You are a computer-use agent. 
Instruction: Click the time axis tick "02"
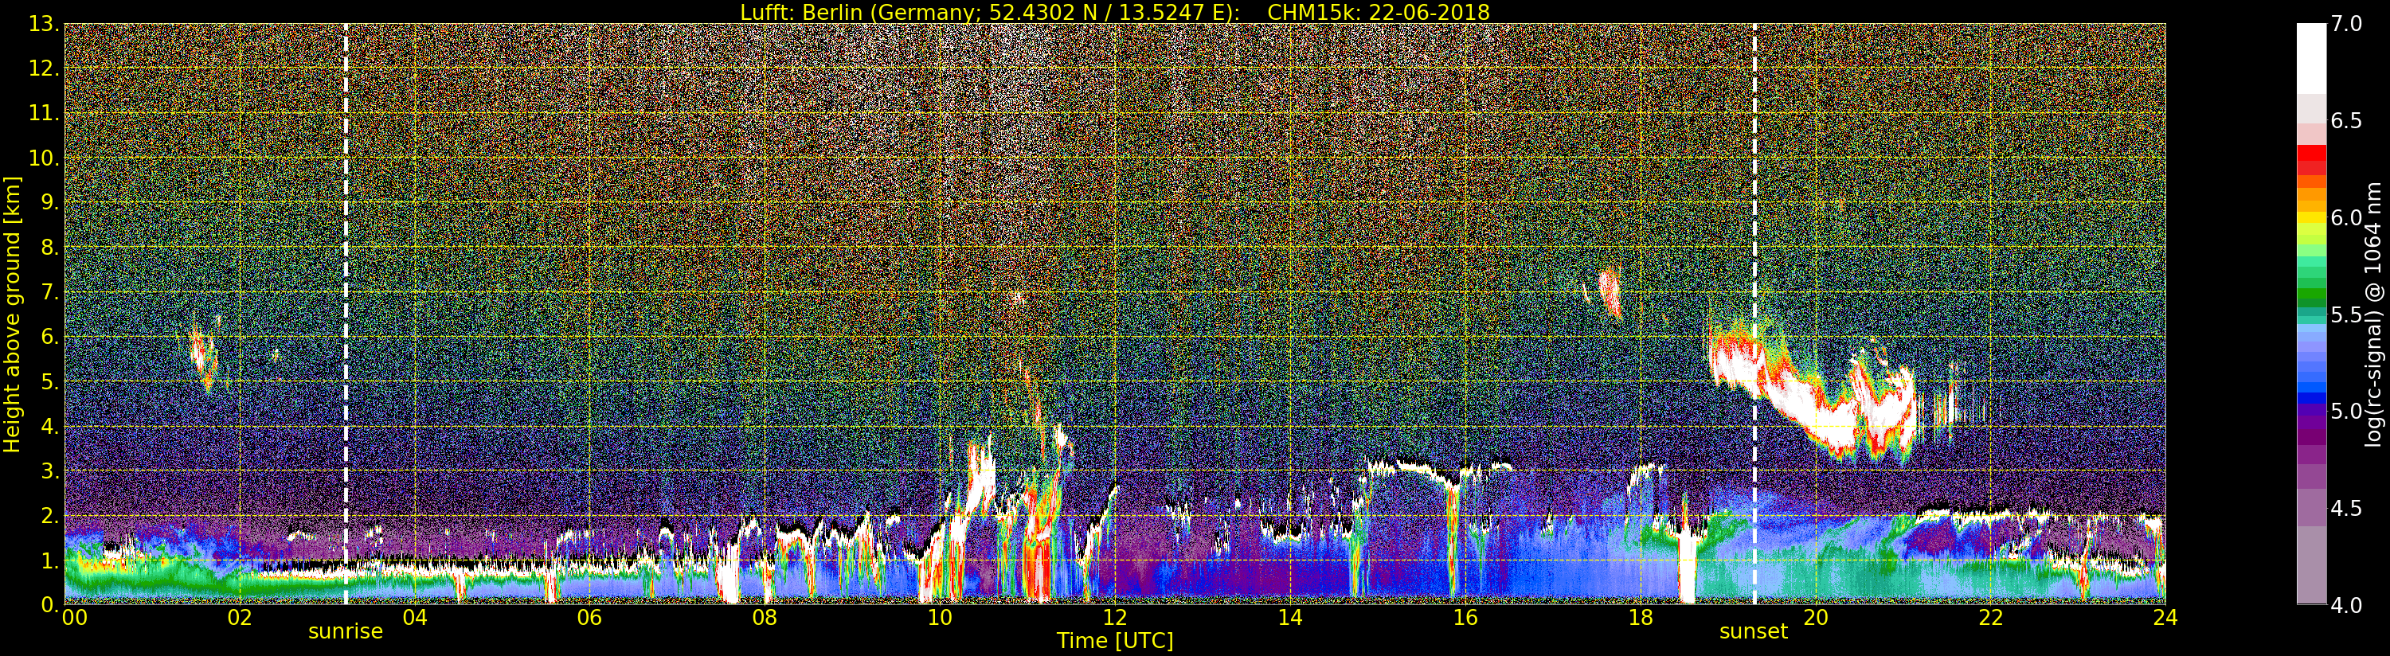(x=241, y=617)
